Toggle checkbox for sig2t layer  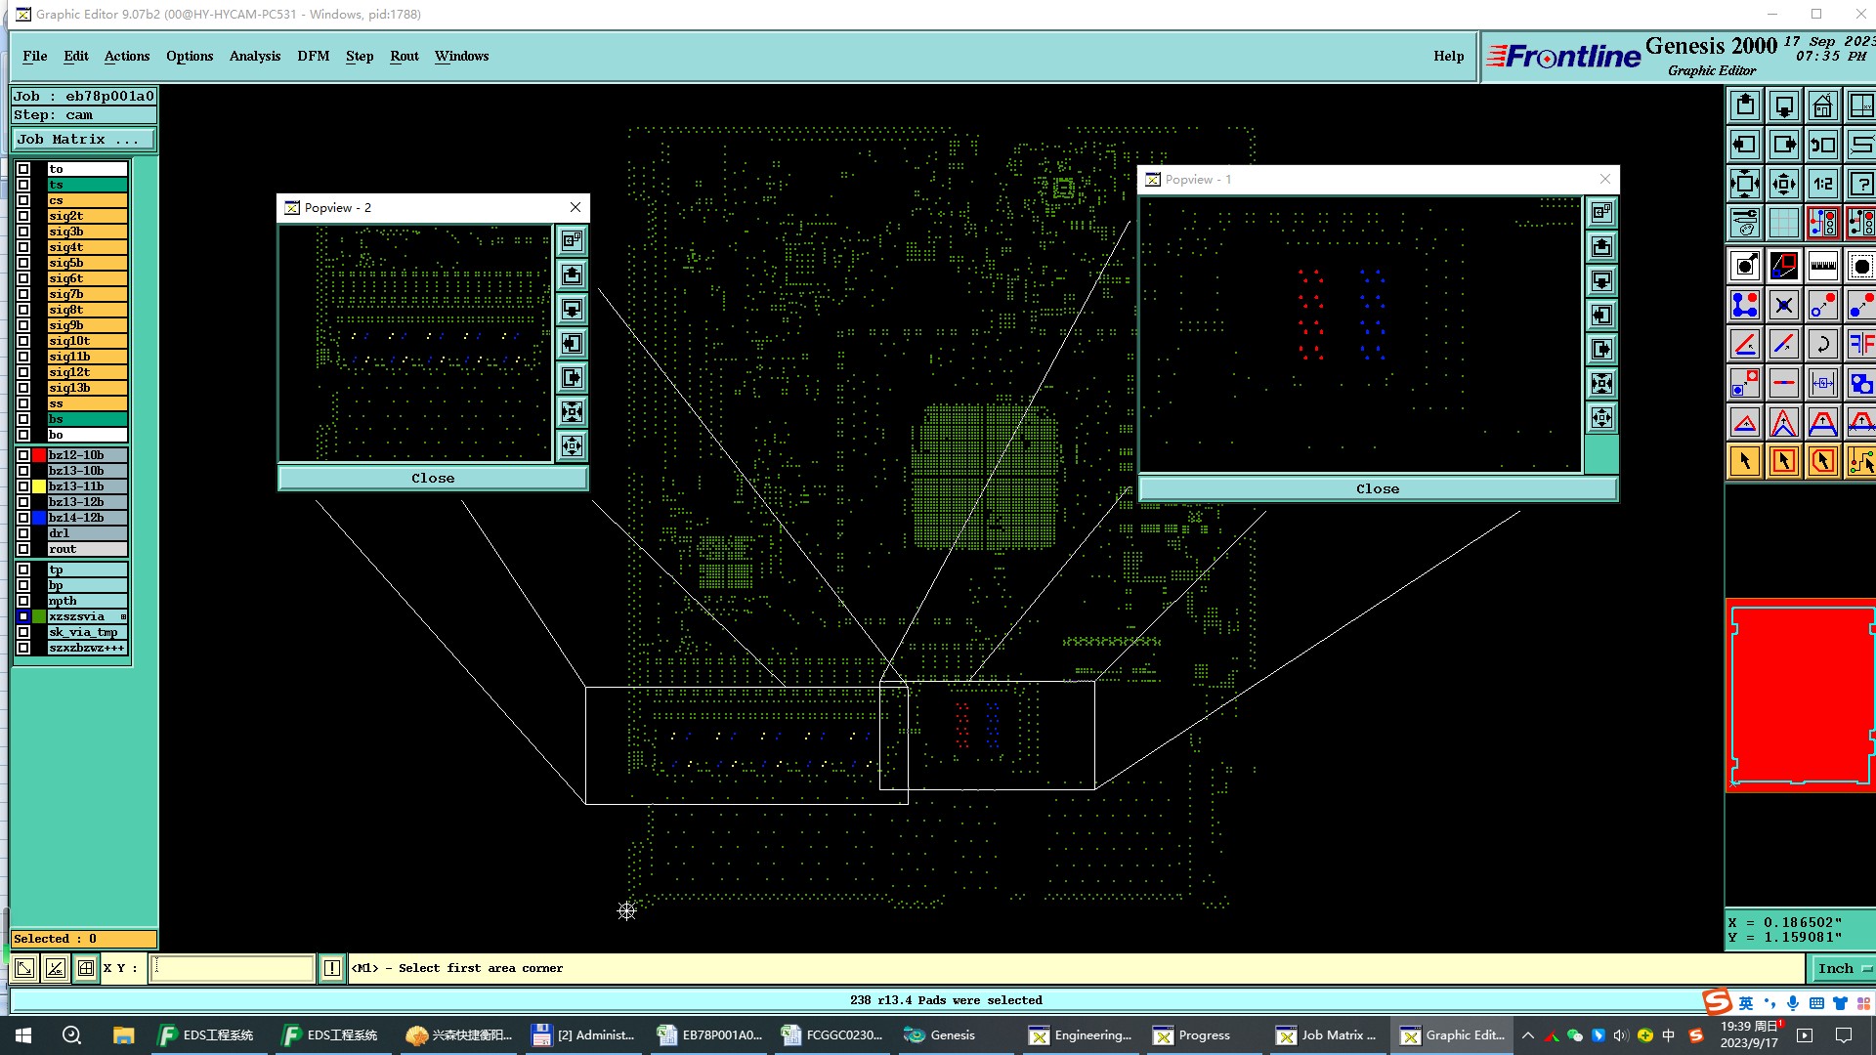(x=23, y=216)
